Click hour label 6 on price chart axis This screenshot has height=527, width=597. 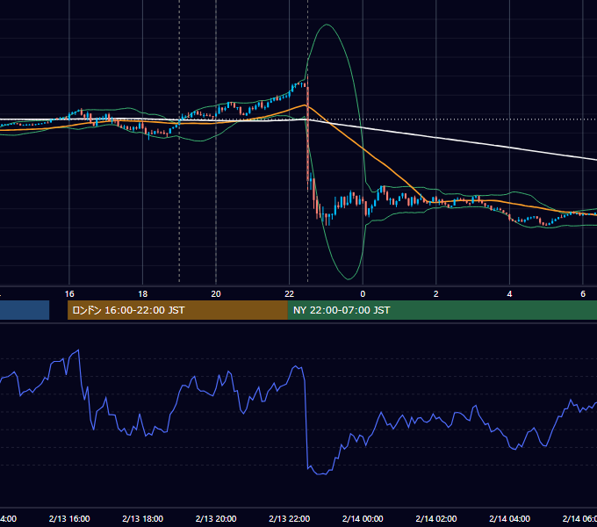pyautogui.click(x=583, y=294)
